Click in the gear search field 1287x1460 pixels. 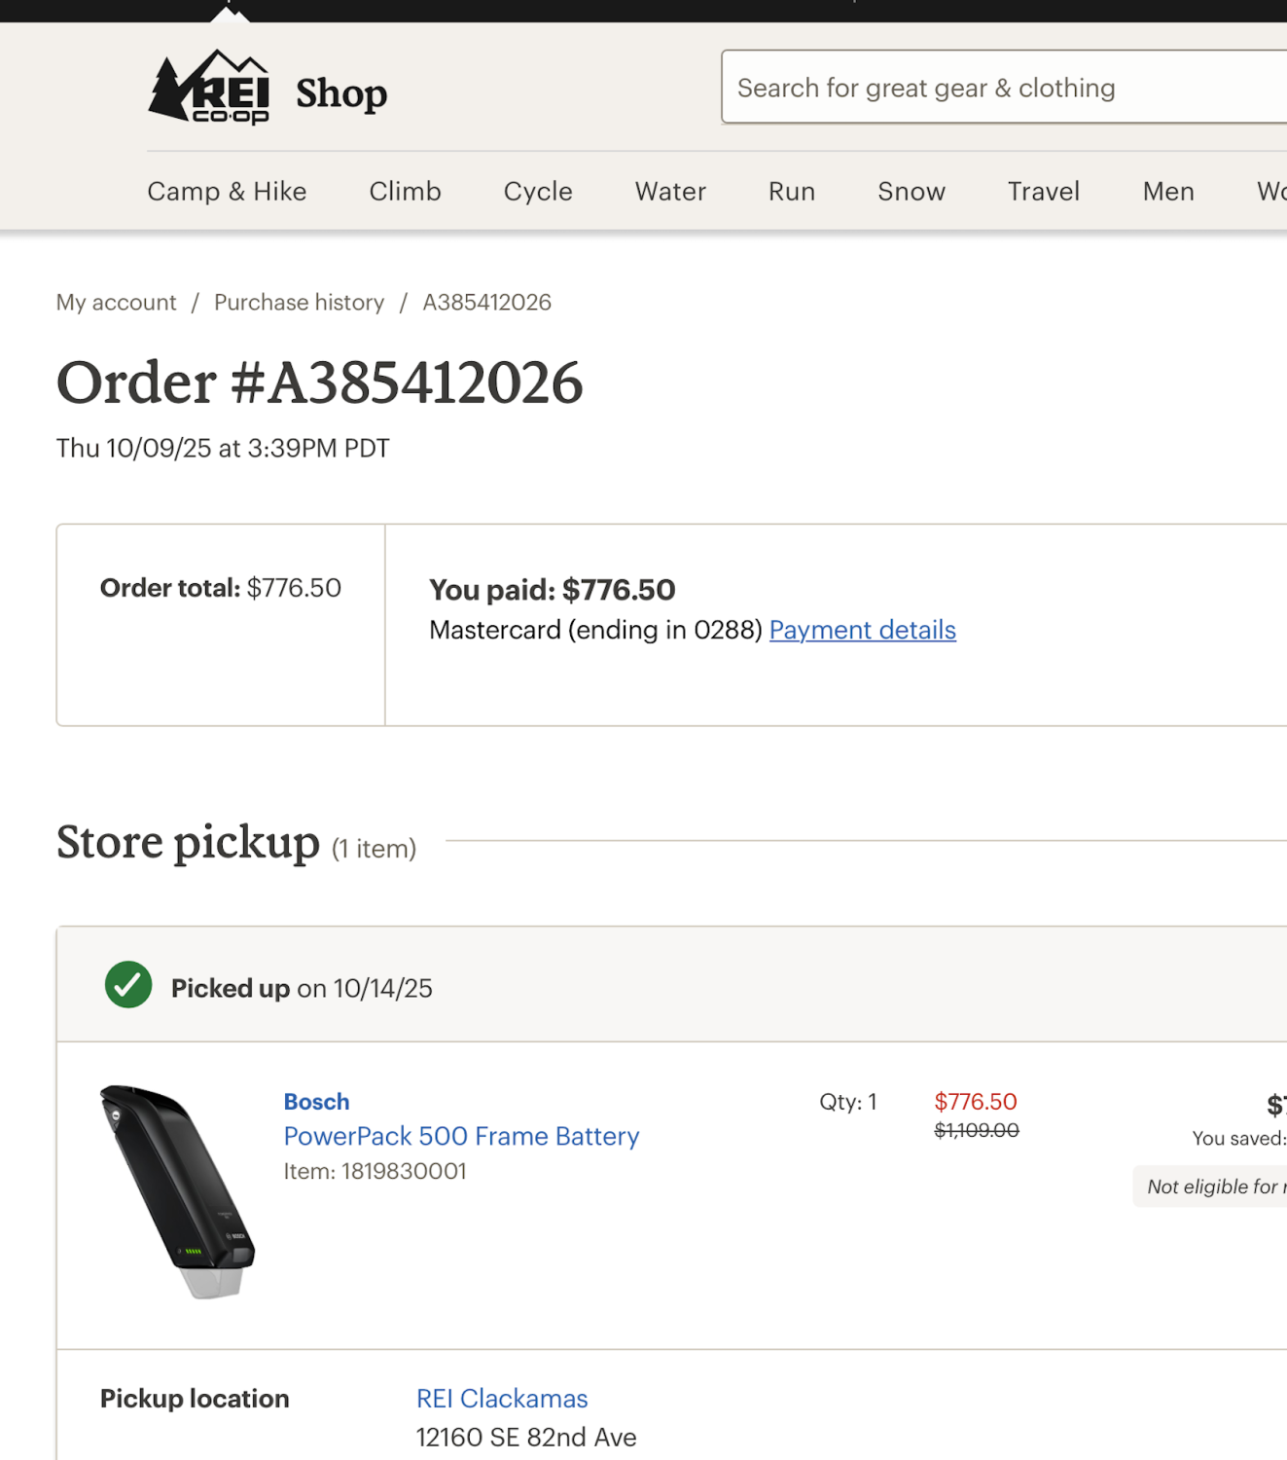coord(1002,88)
